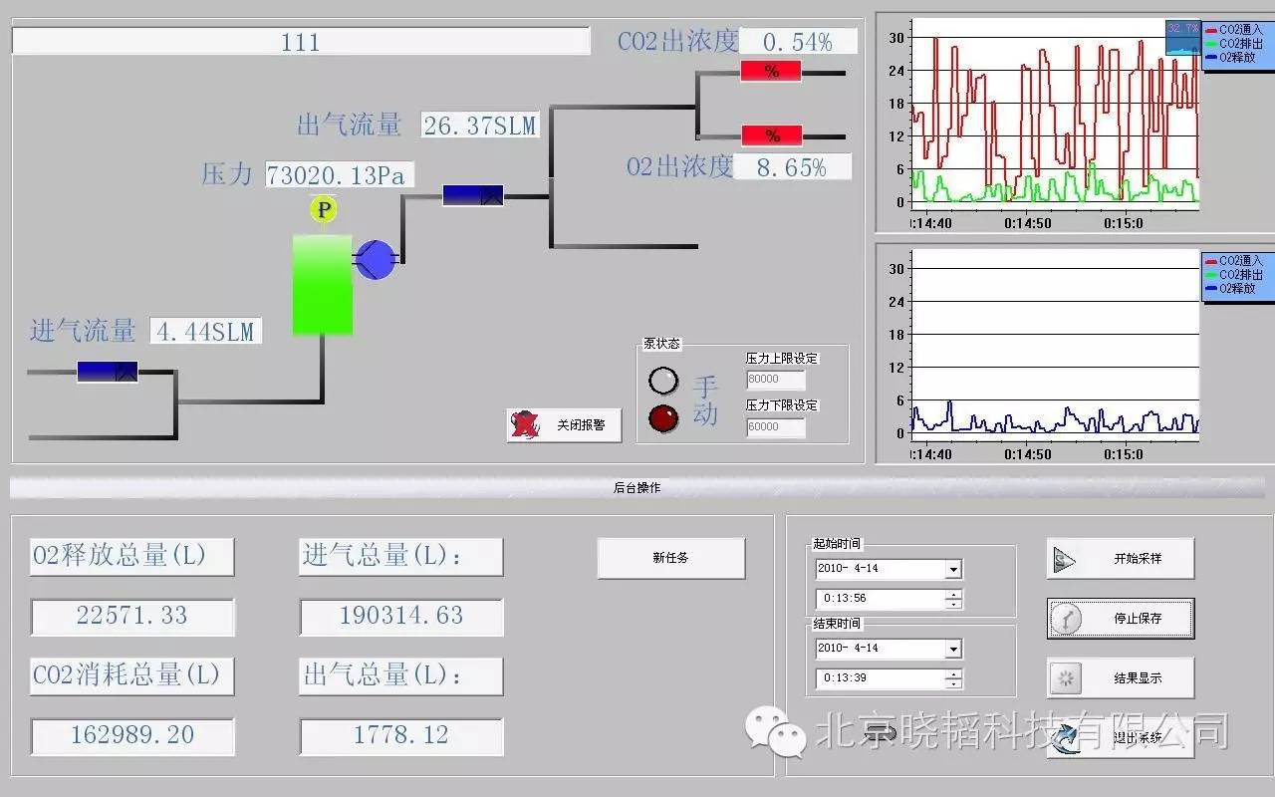Click the outlet flow meter after the pump
1275x797 pixels.
pos(473,196)
